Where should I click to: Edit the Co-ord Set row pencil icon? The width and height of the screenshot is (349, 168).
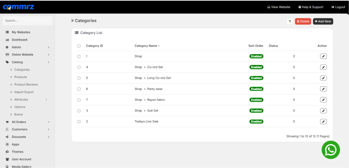323,67
